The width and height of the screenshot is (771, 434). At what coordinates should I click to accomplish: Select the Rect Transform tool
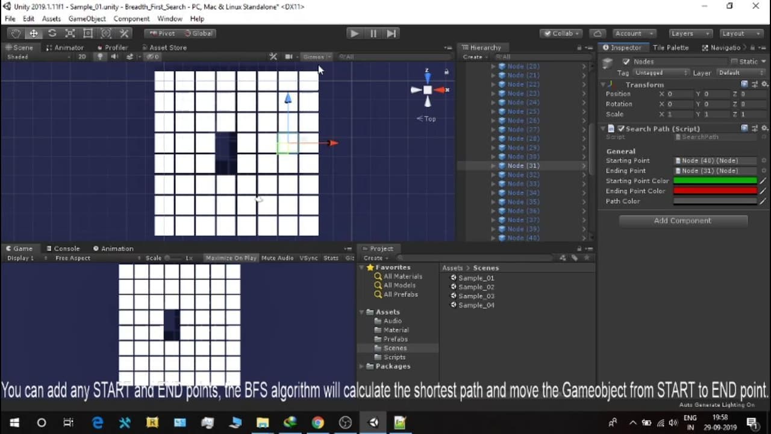click(x=88, y=33)
